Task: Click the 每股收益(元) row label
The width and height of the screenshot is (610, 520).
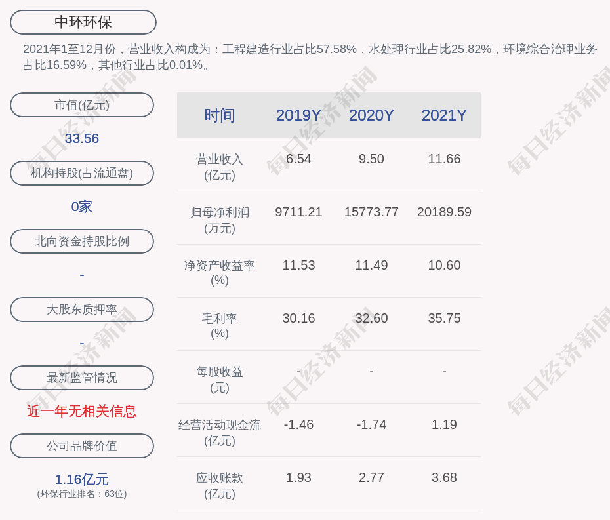Action: [x=220, y=380]
